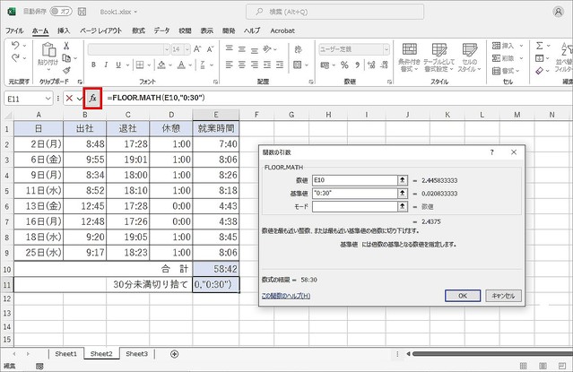
Task: Open Conditional Formatting (条件付き書式)
Action: 409,56
